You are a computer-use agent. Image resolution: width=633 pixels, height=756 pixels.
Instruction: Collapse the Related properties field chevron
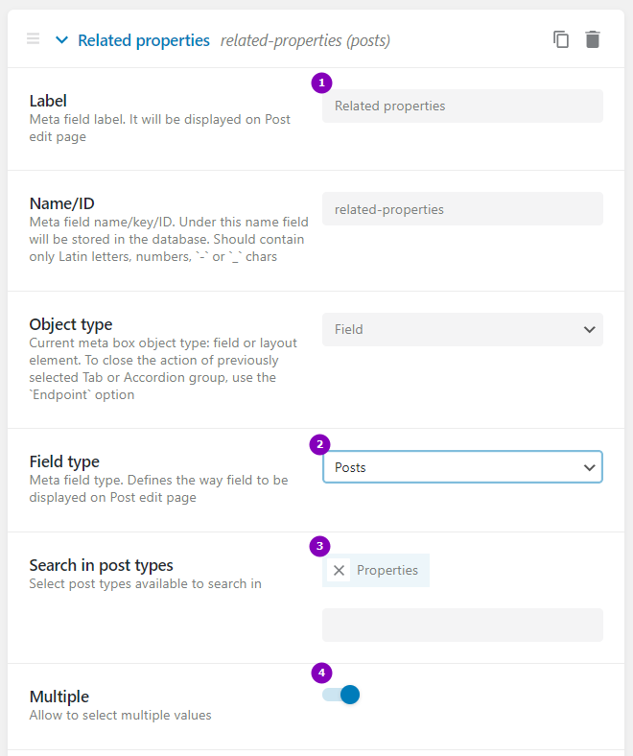tap(61, 40)
